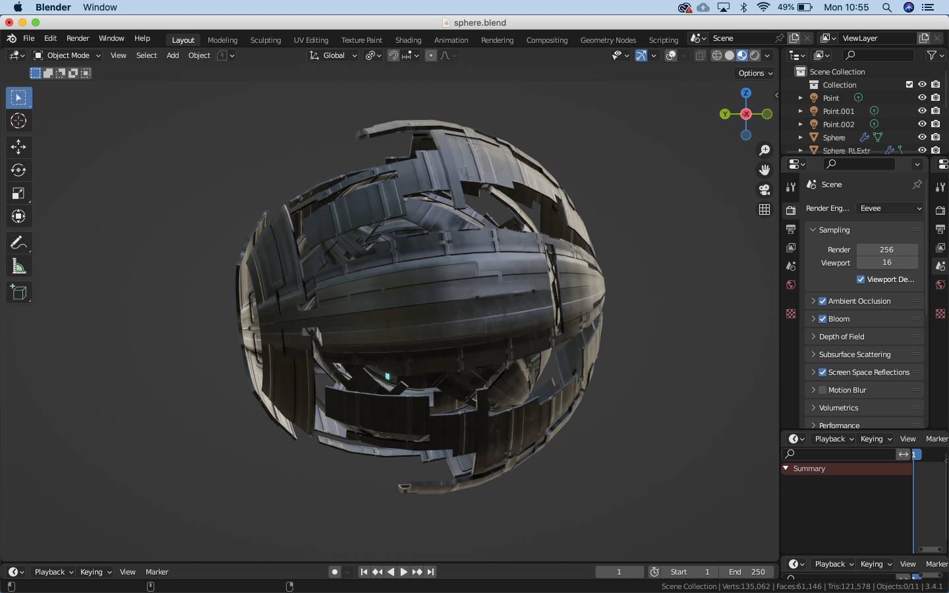Image resolution: width=949 pixels, height=593 pixels.
Task: Click the pan view hand icon
Action: coord(764,170)
